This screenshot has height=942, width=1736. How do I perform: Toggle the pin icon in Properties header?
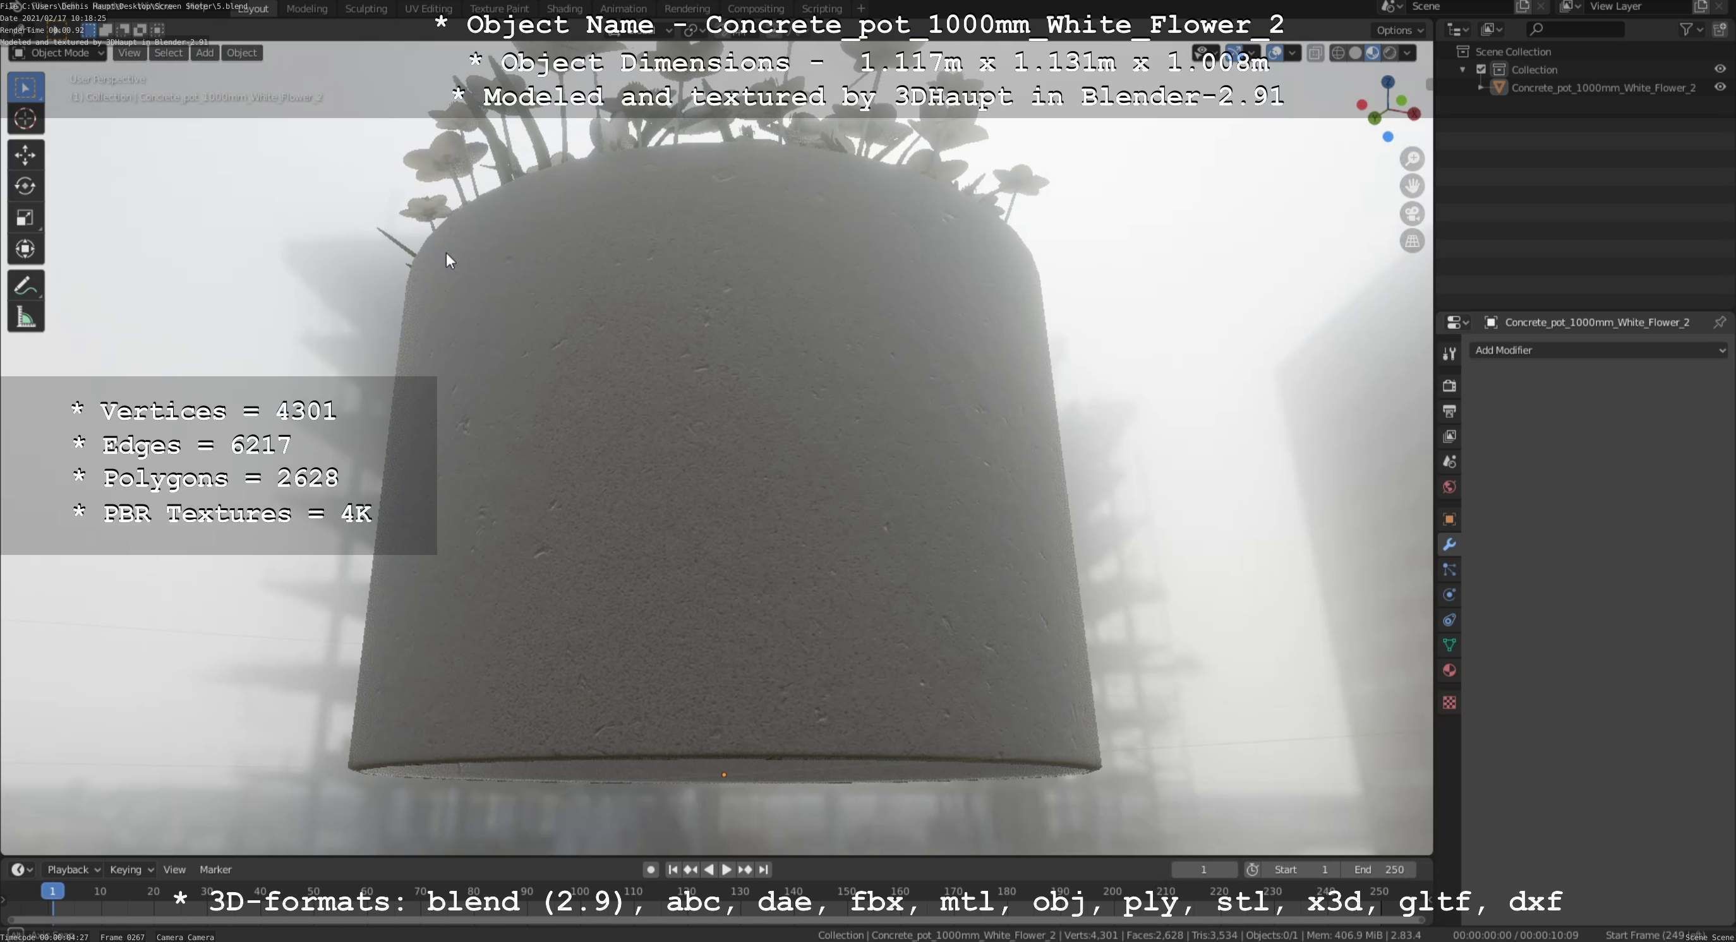1720,323
